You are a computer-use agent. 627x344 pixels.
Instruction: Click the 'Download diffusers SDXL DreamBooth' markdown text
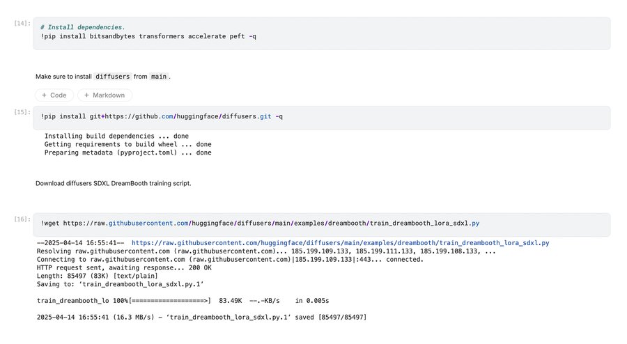click(113, 184)
